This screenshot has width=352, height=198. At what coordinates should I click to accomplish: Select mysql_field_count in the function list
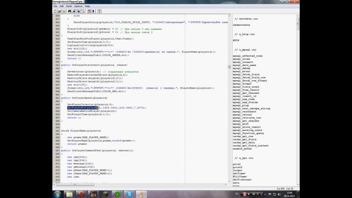(x=246, y=87)
